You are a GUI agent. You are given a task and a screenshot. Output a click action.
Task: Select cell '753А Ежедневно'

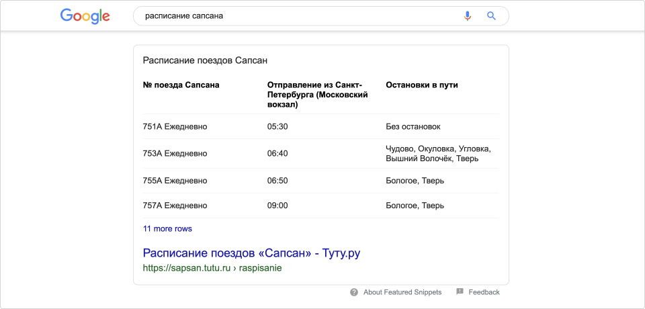175,153
